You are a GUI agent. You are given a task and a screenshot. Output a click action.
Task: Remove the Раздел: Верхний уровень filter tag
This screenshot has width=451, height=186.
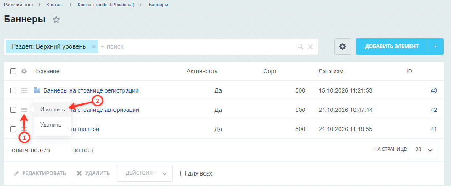(x=94, y=46)
